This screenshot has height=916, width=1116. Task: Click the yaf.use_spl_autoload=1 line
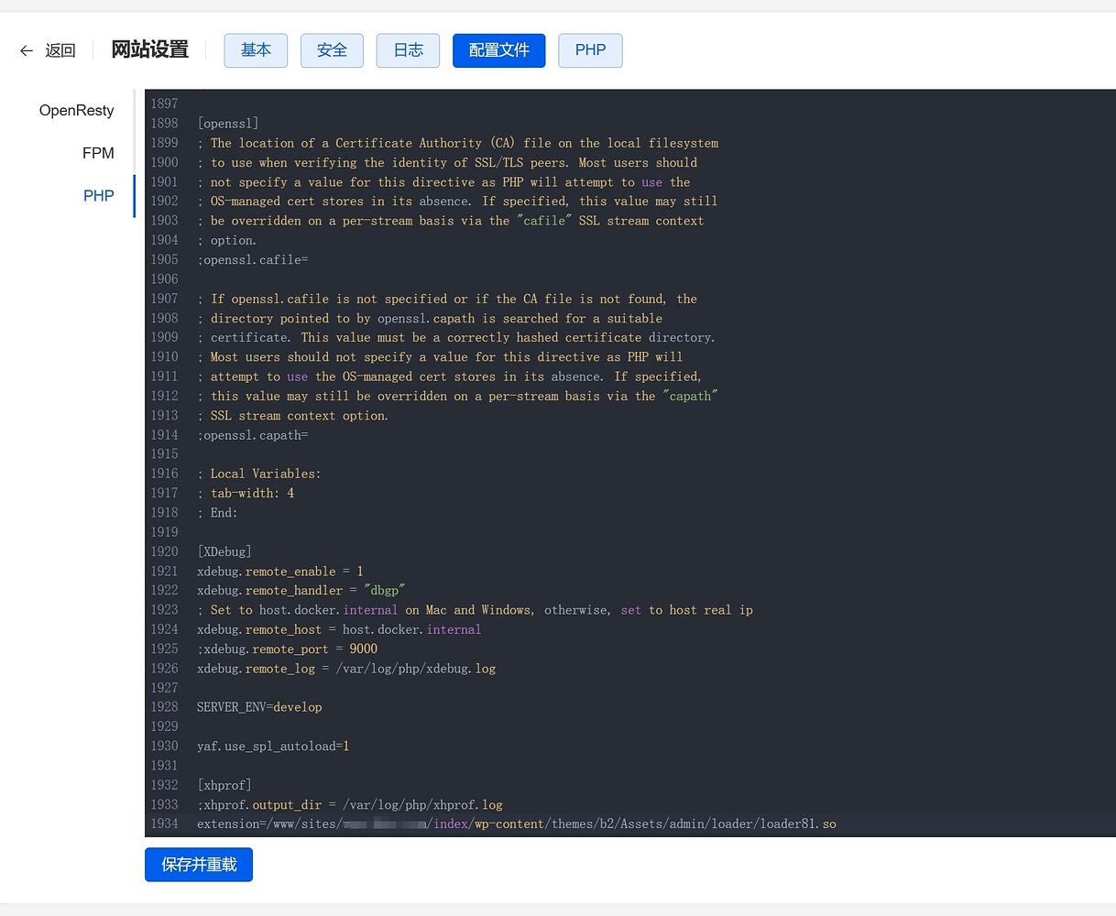[272, 746]
